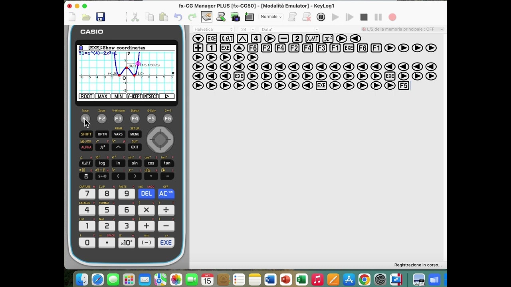Click the (−) negative key

[146, 242]
